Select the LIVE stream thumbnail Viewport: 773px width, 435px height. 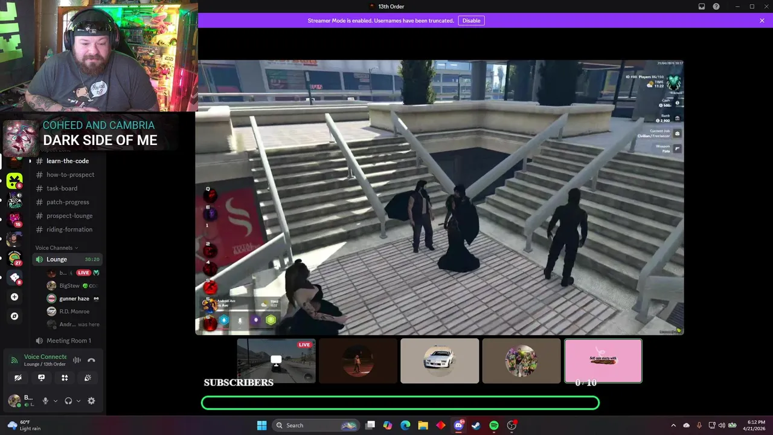(276, 361)
